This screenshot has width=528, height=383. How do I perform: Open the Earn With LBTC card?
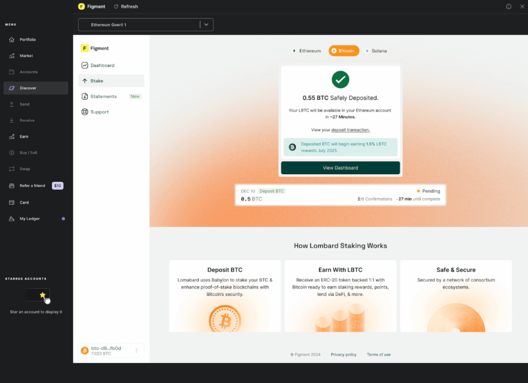pos(340,296)
